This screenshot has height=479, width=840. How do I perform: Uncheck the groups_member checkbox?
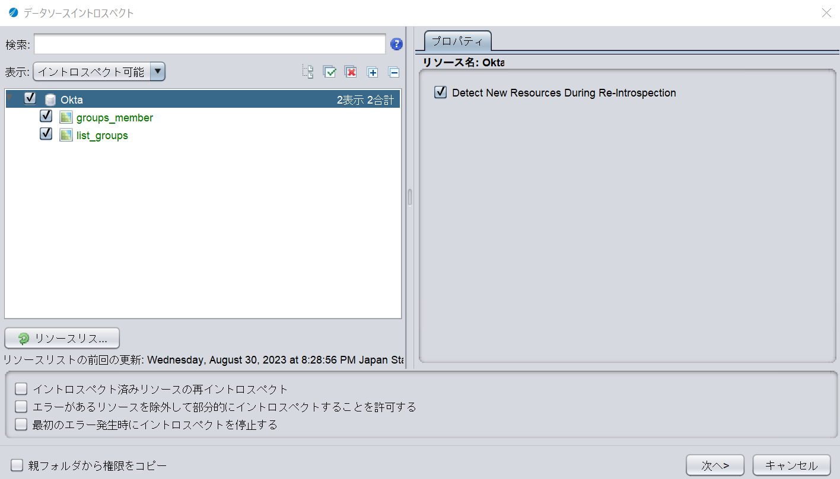pyautogui.click(x=46, y=116)
